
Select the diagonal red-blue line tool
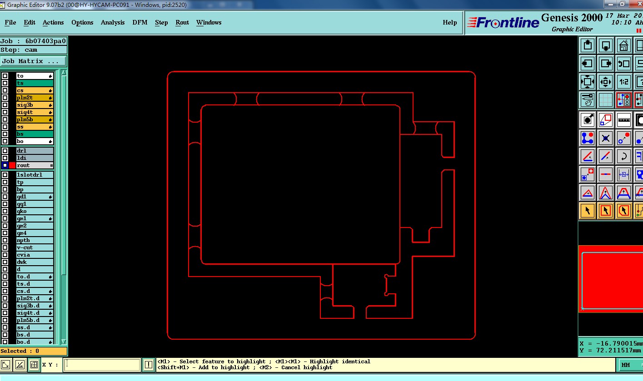(x=606, y=156)
